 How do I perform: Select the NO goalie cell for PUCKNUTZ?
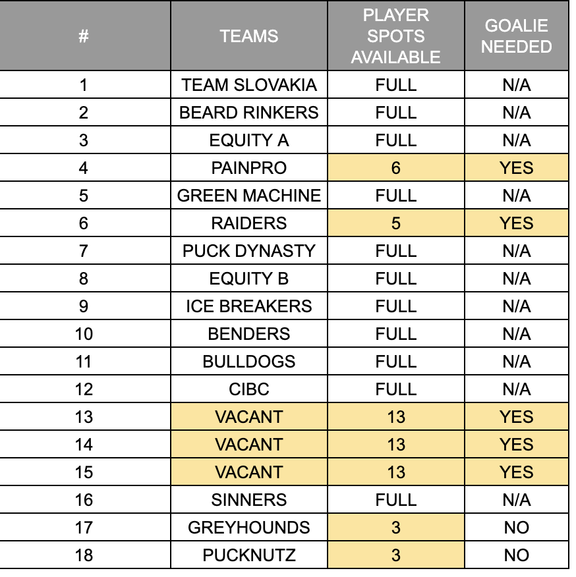point(516,555)
